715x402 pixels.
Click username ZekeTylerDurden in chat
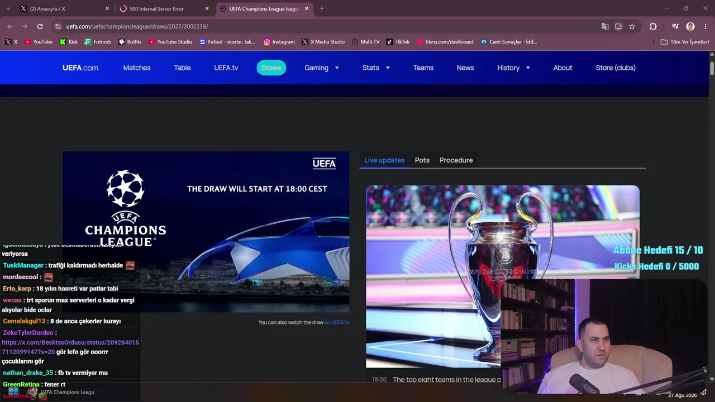coord(28,333)
